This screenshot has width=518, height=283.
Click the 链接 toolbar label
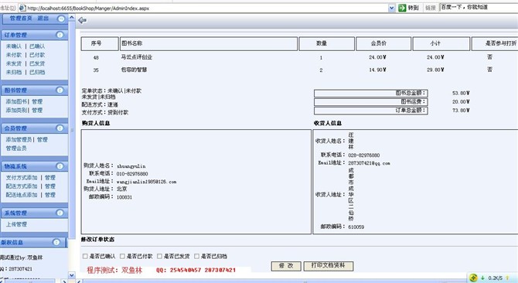coord(431,8)
